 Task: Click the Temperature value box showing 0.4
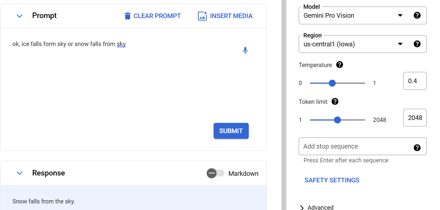[415, 81]
